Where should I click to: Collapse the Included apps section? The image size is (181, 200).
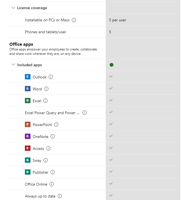point(13,65)
